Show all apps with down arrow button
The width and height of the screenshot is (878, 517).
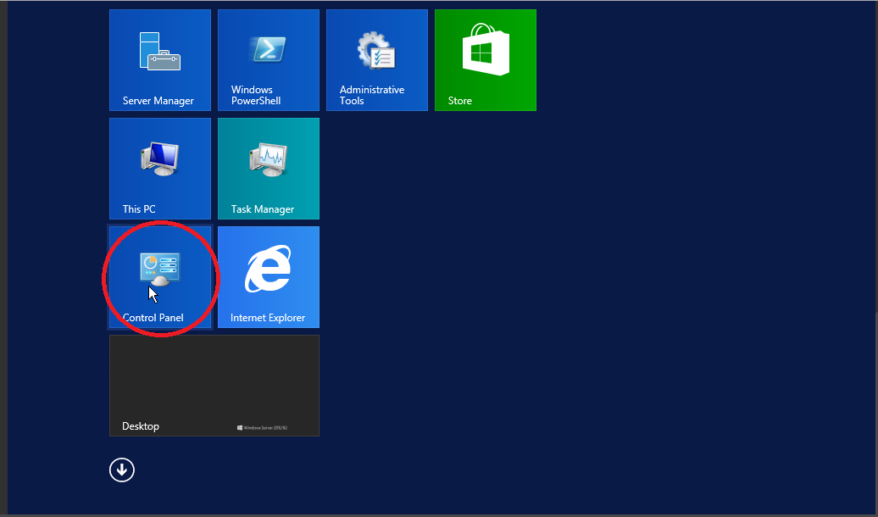tap(122, 470)
